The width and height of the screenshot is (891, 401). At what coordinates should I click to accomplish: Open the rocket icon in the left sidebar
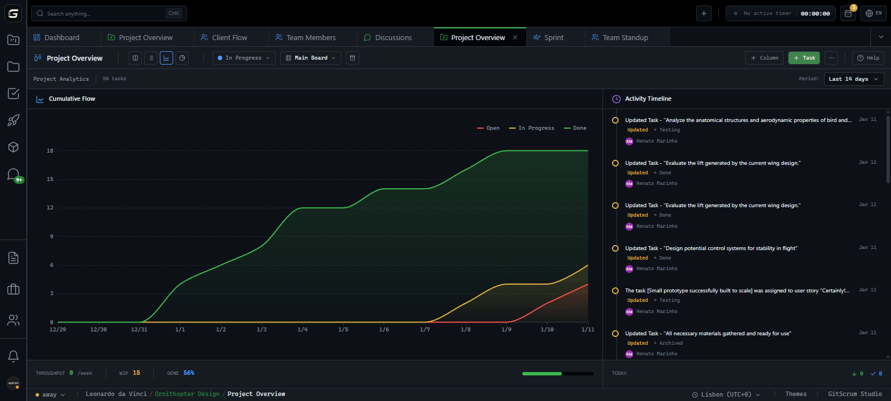point(13,120)
